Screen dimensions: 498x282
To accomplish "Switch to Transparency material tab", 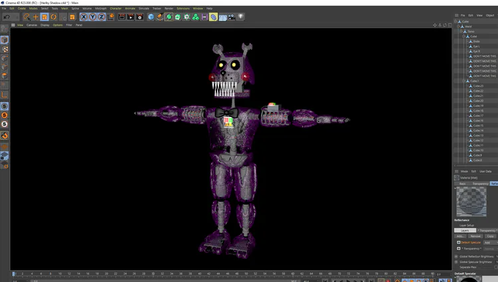I will [x=480, y=184].
